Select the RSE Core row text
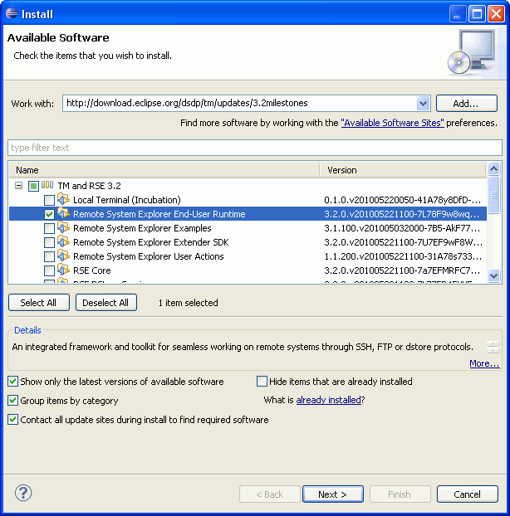Viewport: 510px width, 516px height. coord(92,270)
